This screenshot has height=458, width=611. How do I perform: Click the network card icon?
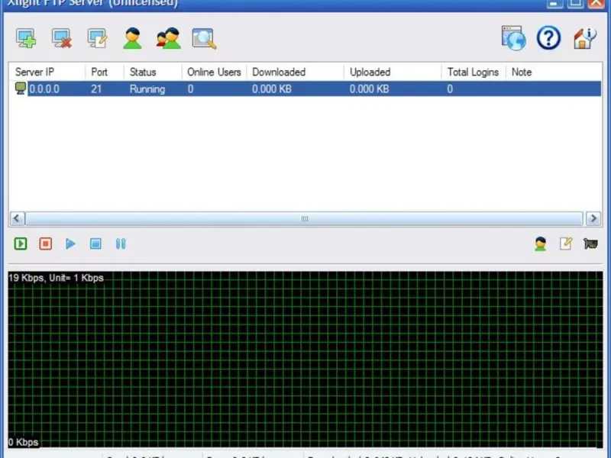click(x=590, y=244)
